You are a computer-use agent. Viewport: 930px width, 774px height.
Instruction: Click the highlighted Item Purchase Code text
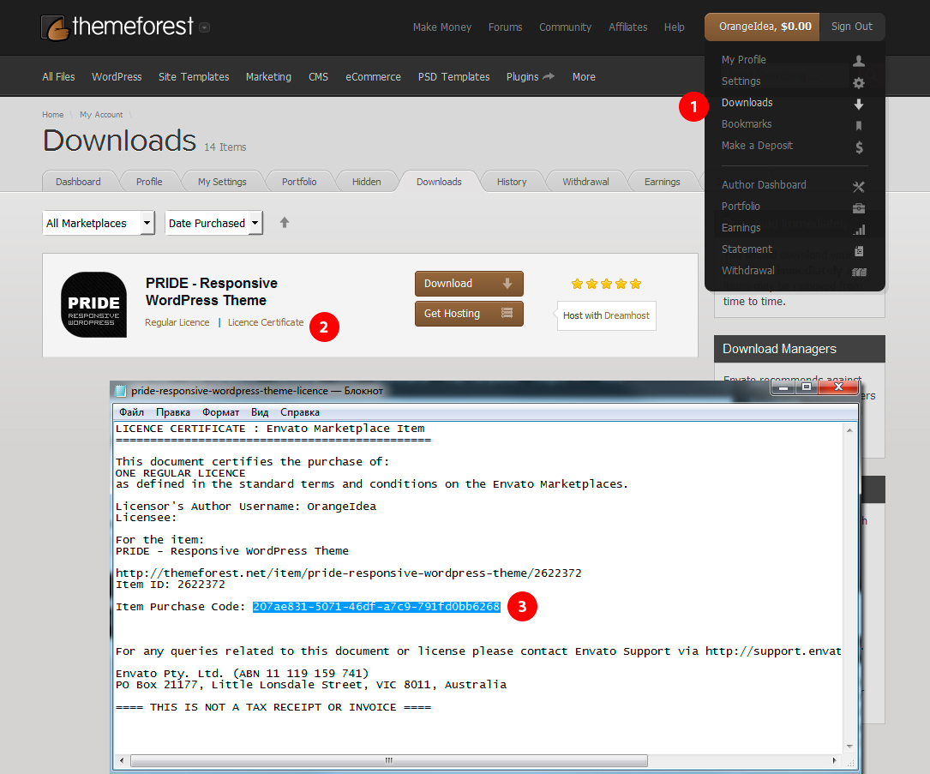(376, 607)
